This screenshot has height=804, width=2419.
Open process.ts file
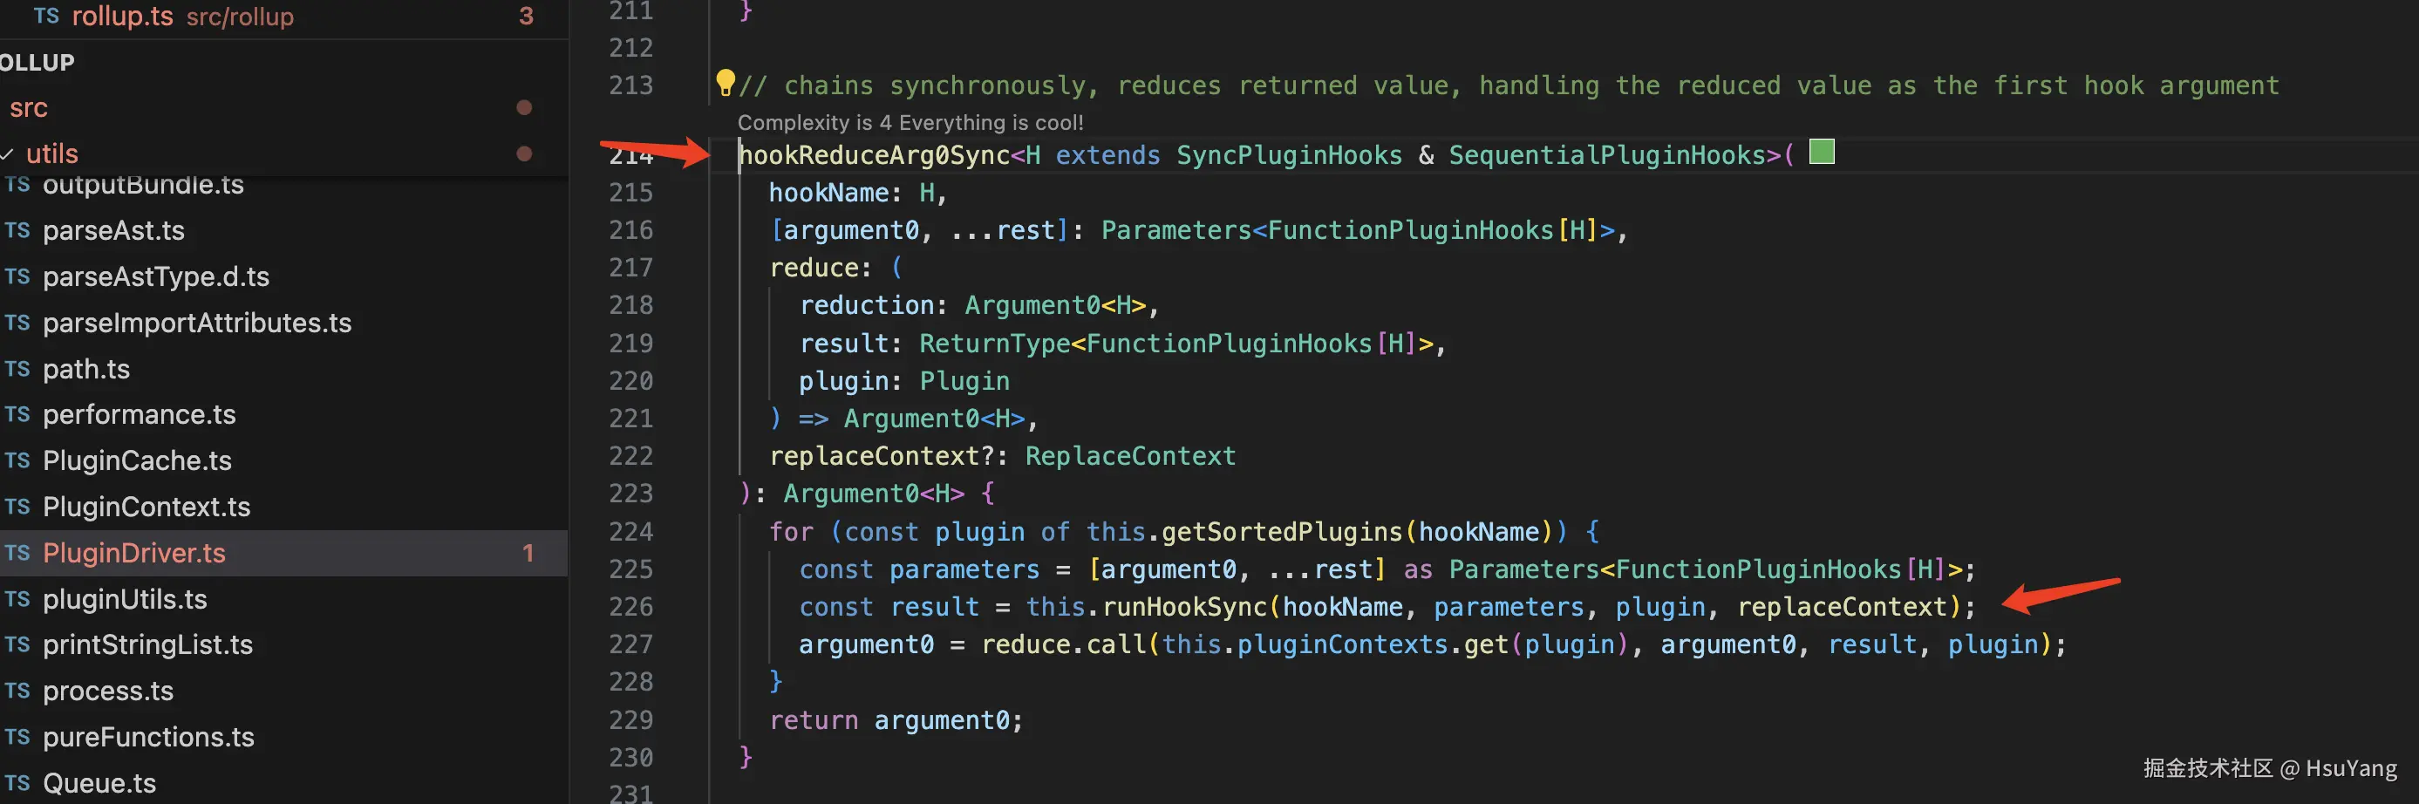click(x=108, y=691)
